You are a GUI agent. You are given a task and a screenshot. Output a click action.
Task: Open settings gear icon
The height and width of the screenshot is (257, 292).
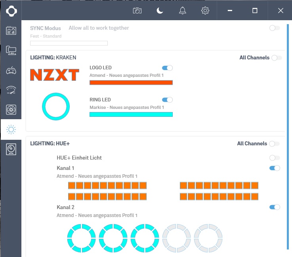[x=205, y=11]
